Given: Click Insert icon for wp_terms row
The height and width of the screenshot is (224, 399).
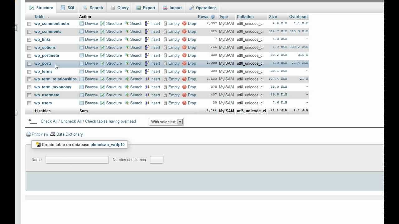Looking at the screenshot, I should point(147,71).
